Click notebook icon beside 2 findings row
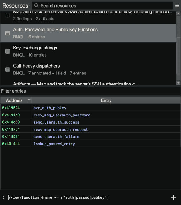181x205 pixels. tap(7, 15)
